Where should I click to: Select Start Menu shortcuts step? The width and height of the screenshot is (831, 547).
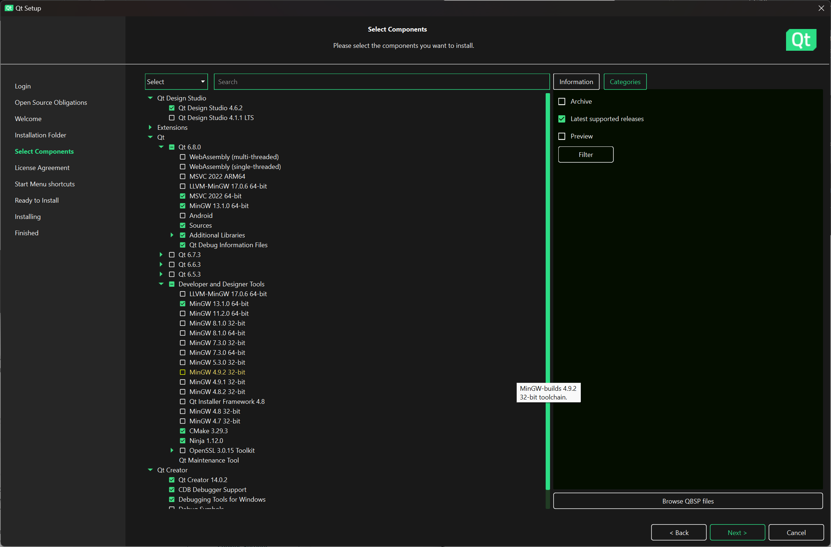(45, 184)
